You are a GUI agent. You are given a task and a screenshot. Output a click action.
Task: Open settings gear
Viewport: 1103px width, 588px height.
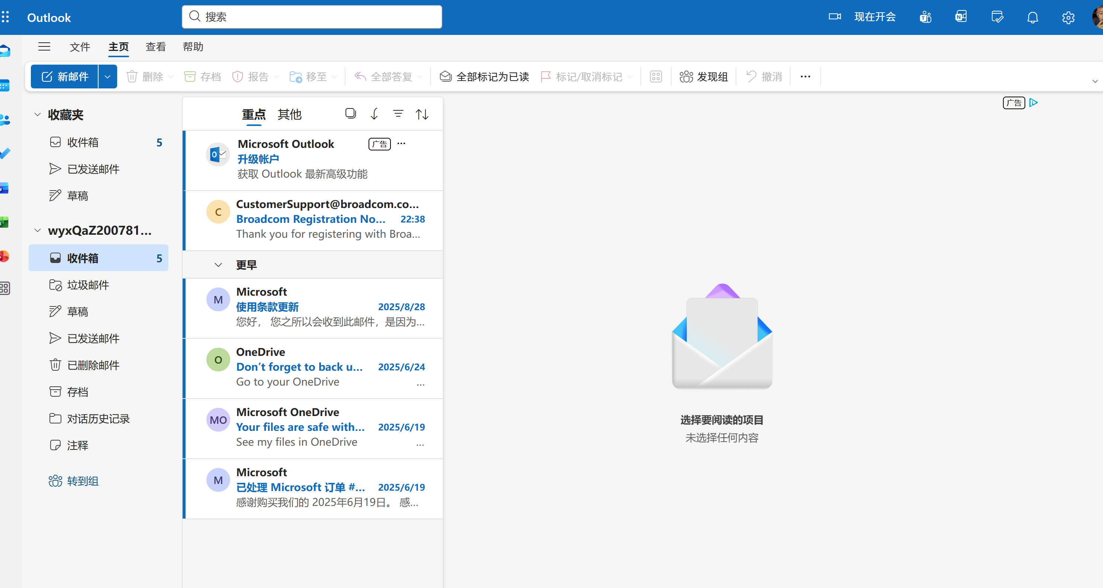(x=1068, y=17)
